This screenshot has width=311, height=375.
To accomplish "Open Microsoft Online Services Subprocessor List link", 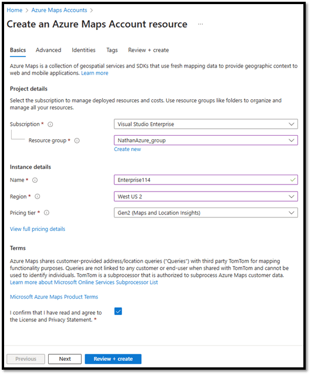I will [83, 283].
